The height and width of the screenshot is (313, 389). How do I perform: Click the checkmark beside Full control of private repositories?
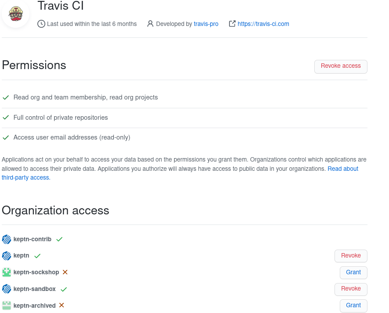(6, 118)
